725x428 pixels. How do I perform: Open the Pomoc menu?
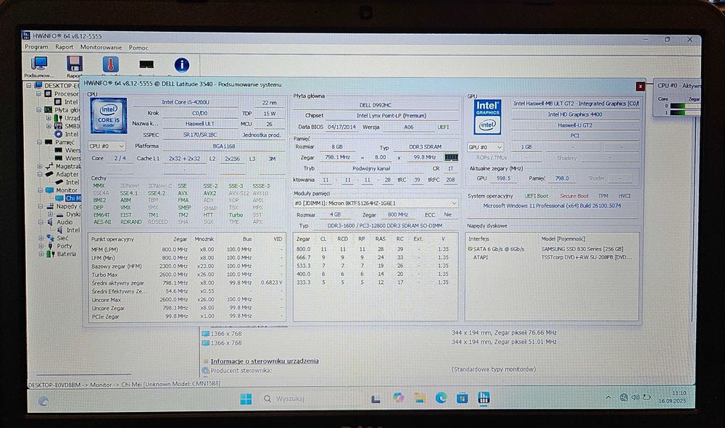click(x=138, y=48)
